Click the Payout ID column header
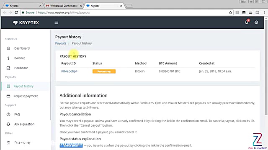The height and width of the screenshot is (150, 268). [68, 63]
